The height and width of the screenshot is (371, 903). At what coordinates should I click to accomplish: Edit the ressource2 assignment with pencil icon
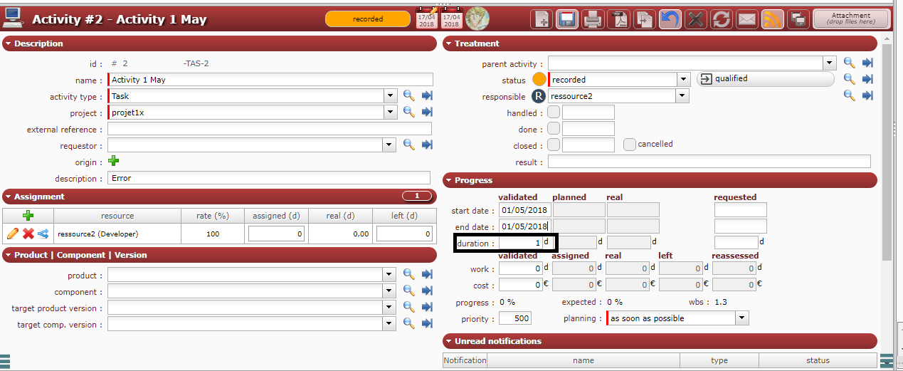pyautogui.click(x=12, y=234)
